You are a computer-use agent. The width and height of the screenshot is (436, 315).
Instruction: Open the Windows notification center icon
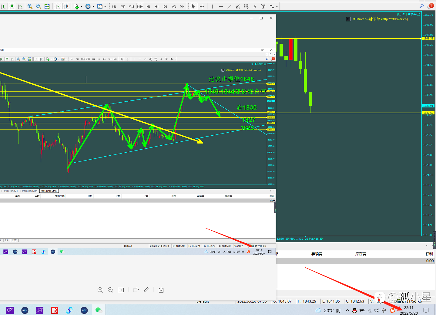pyautogui.click(x=426, y=310)
